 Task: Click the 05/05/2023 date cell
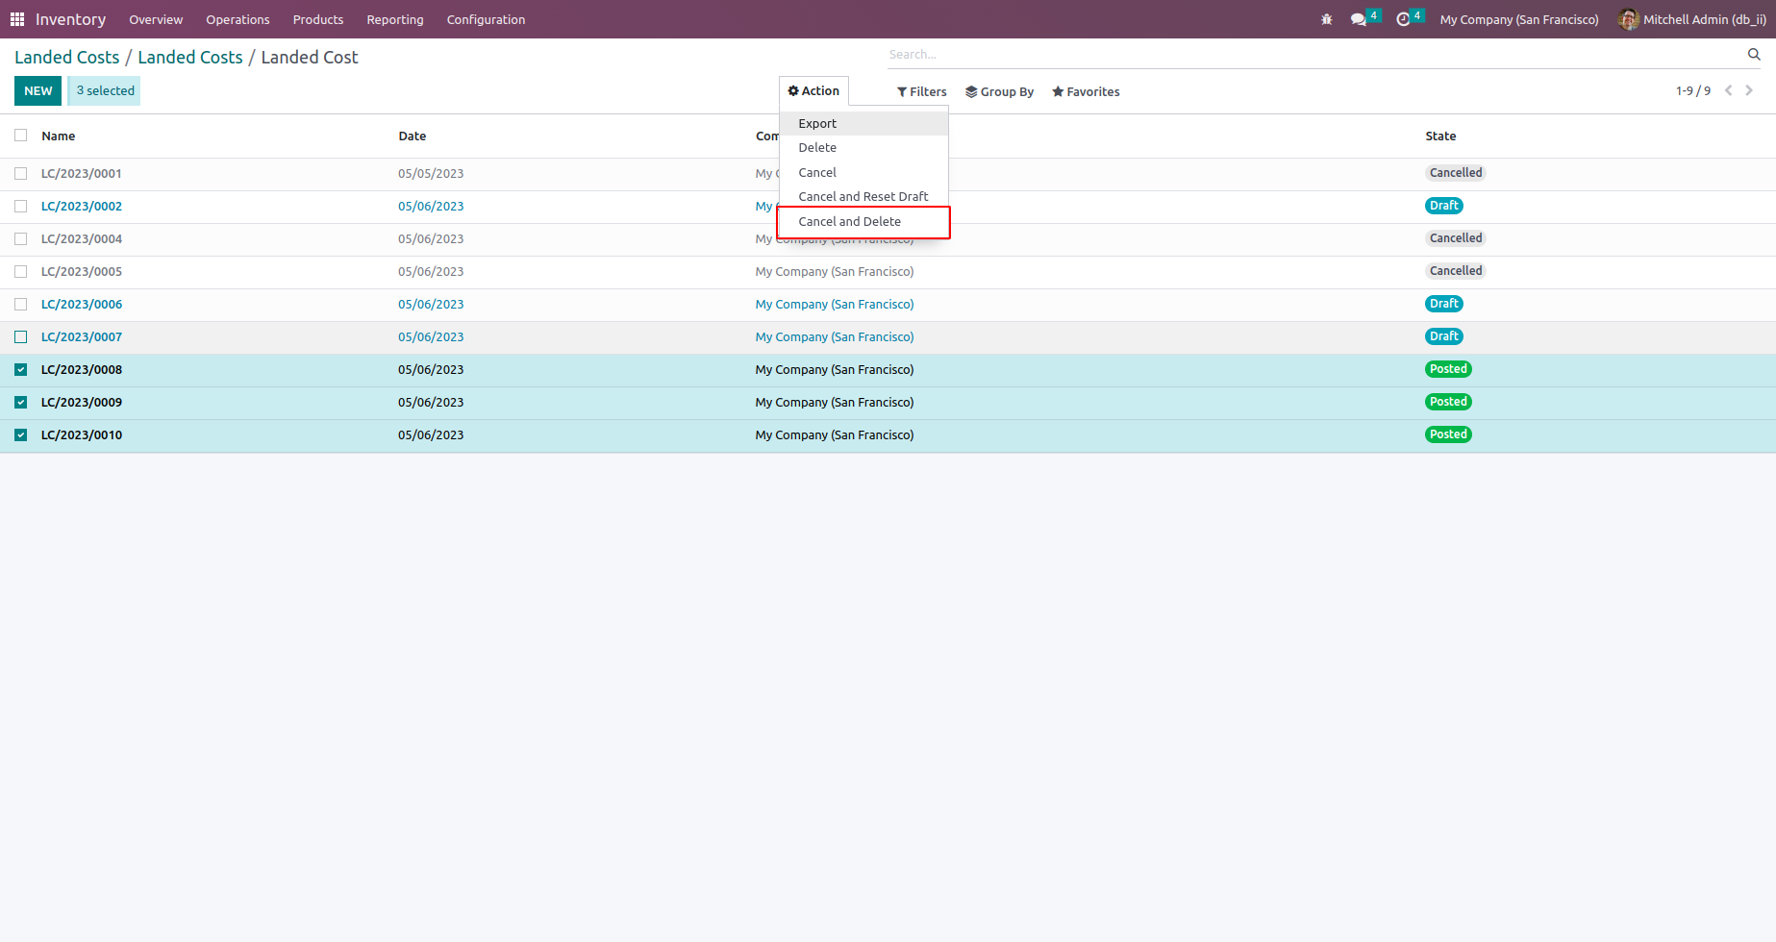click(x=431, y=174)
